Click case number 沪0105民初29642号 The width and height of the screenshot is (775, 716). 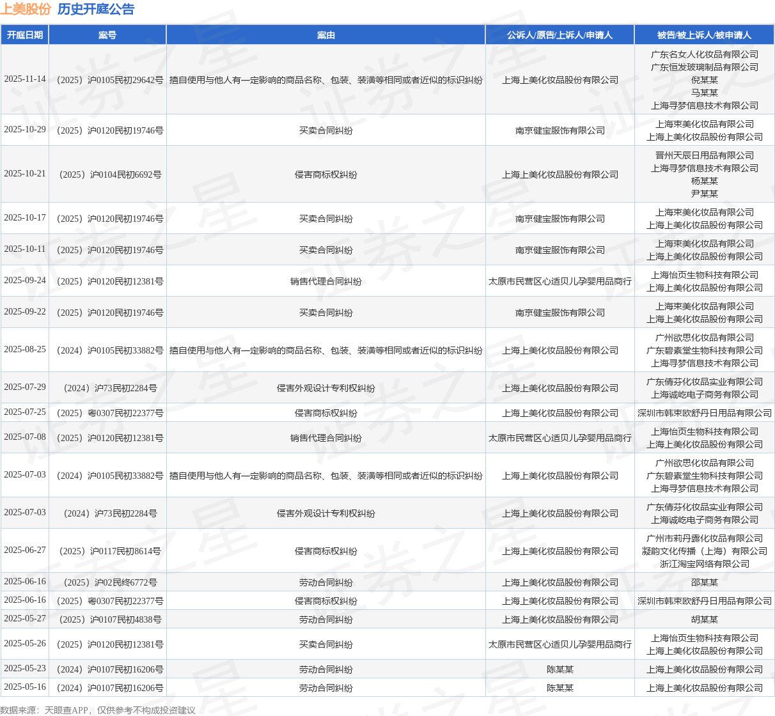[x=107, y=80]
